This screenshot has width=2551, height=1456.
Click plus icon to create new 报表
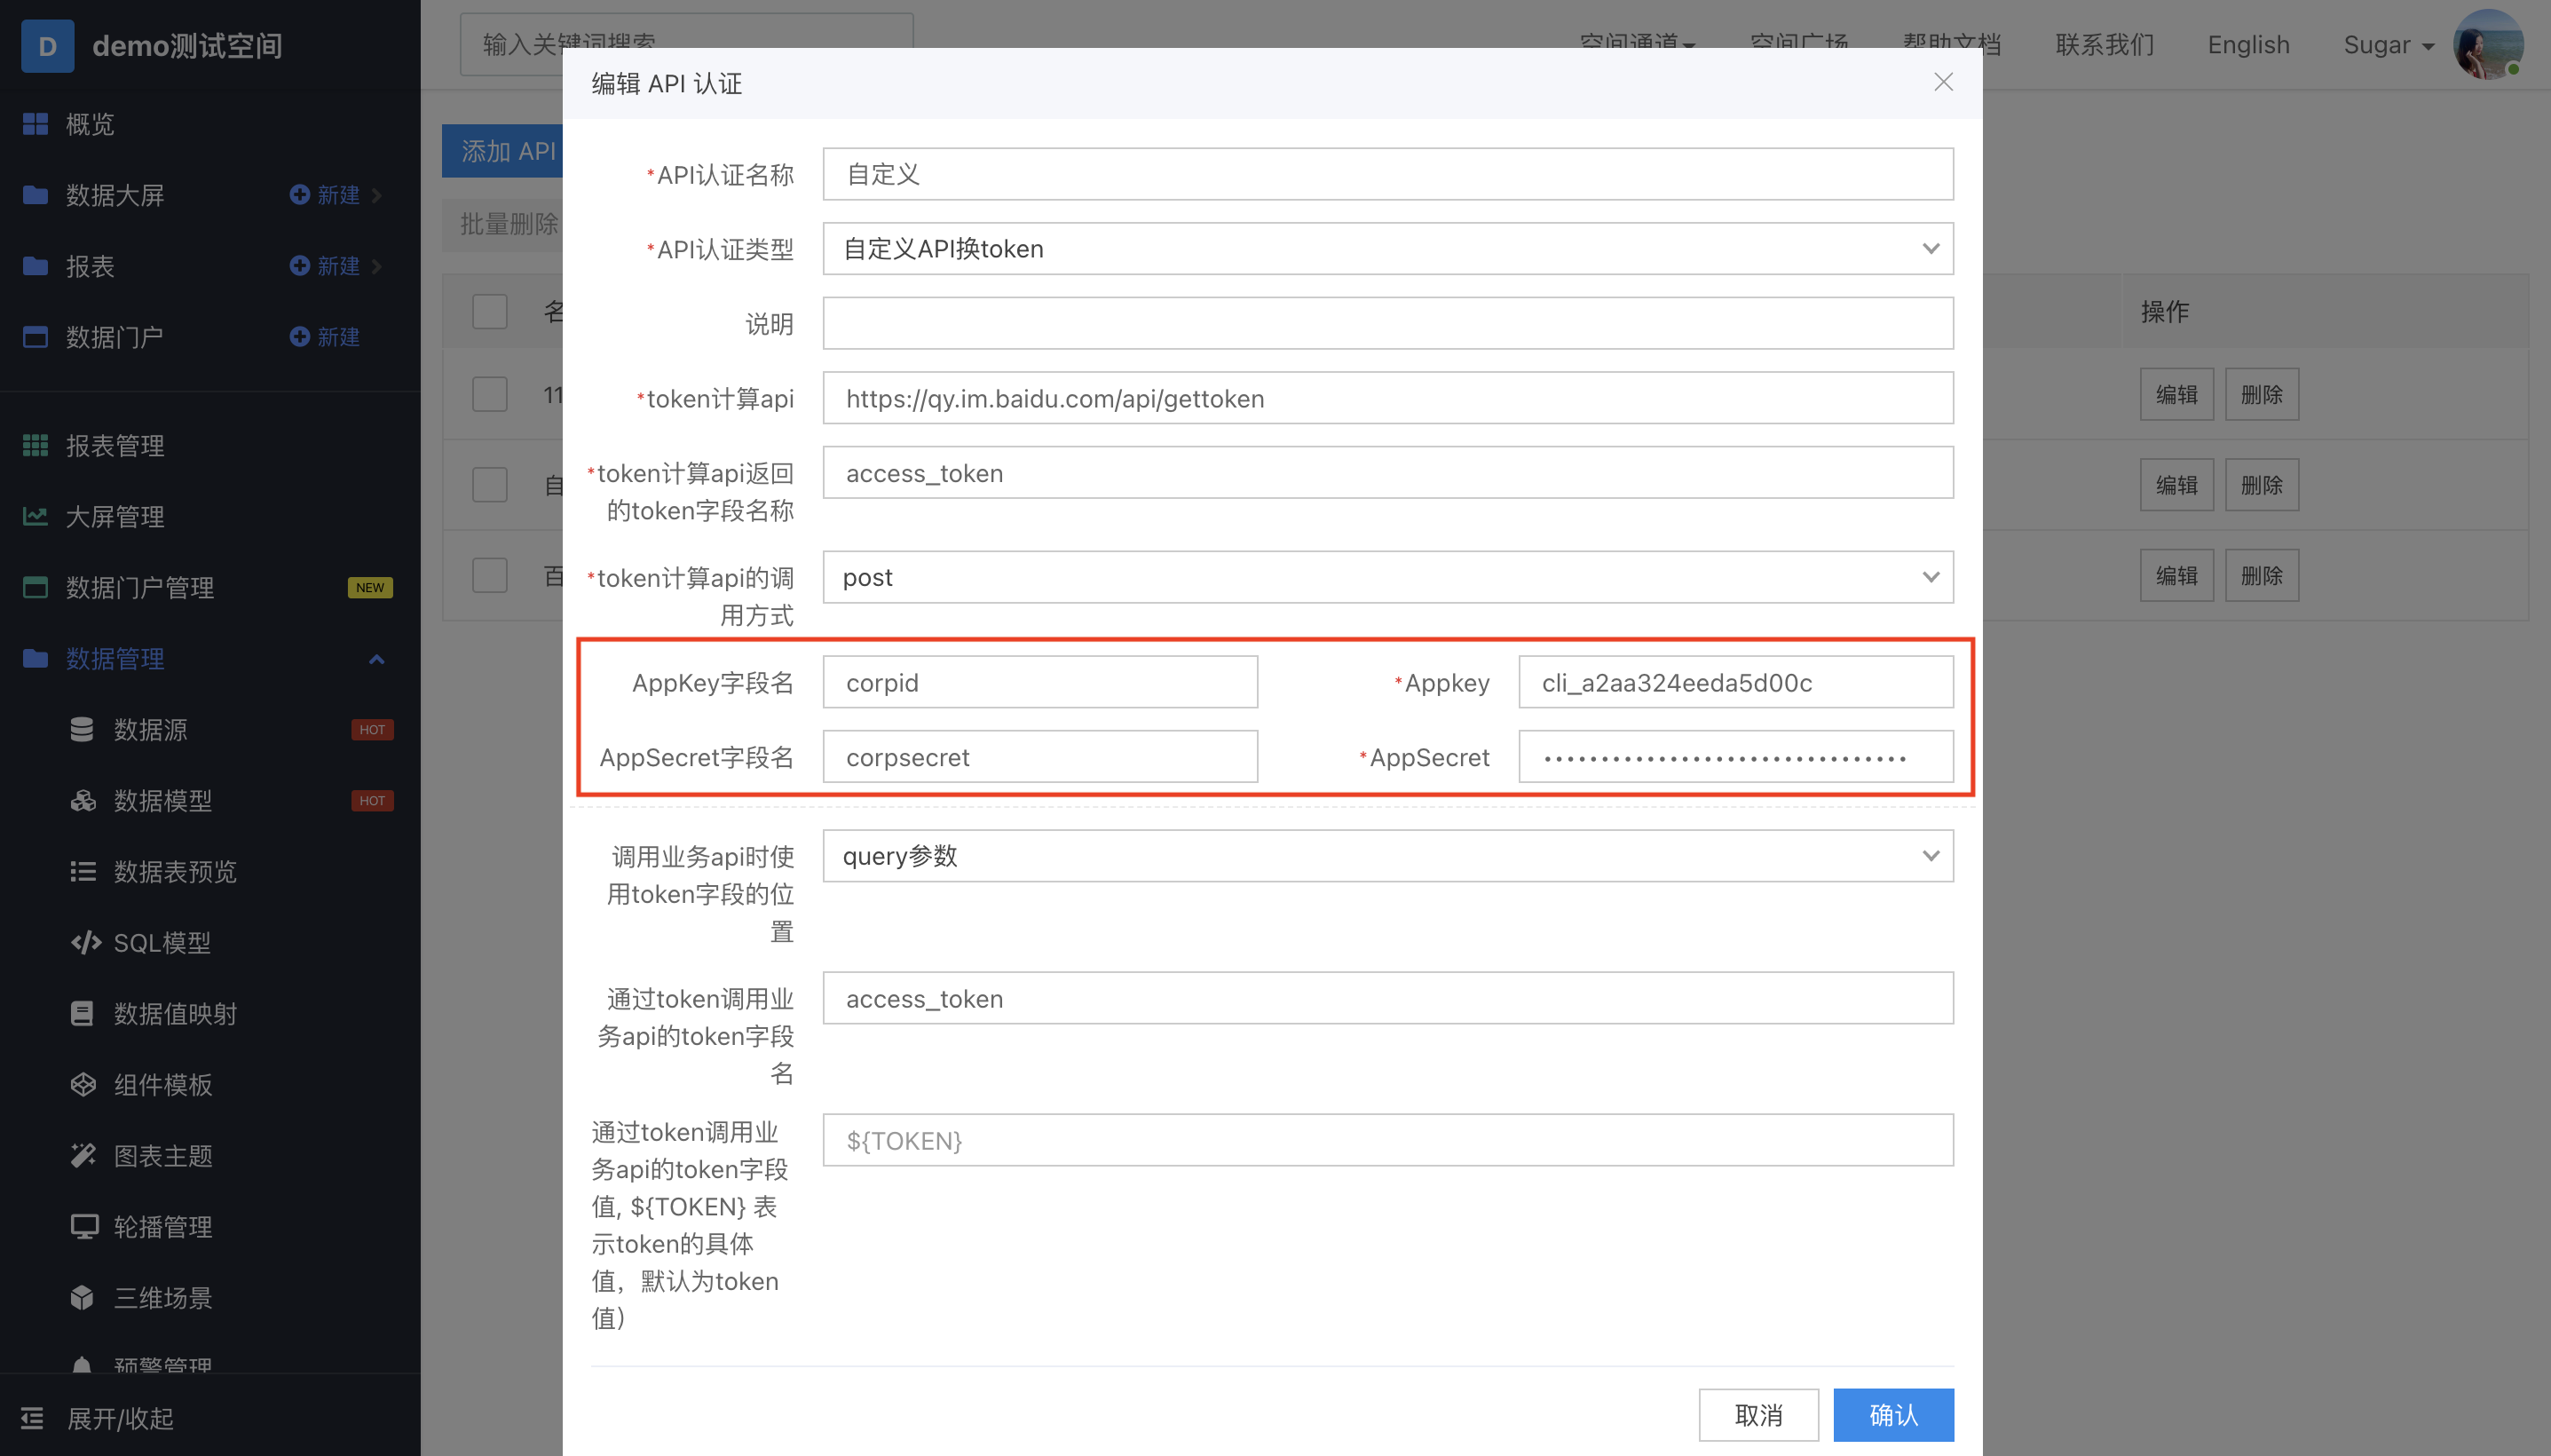(x=299, y=266)
